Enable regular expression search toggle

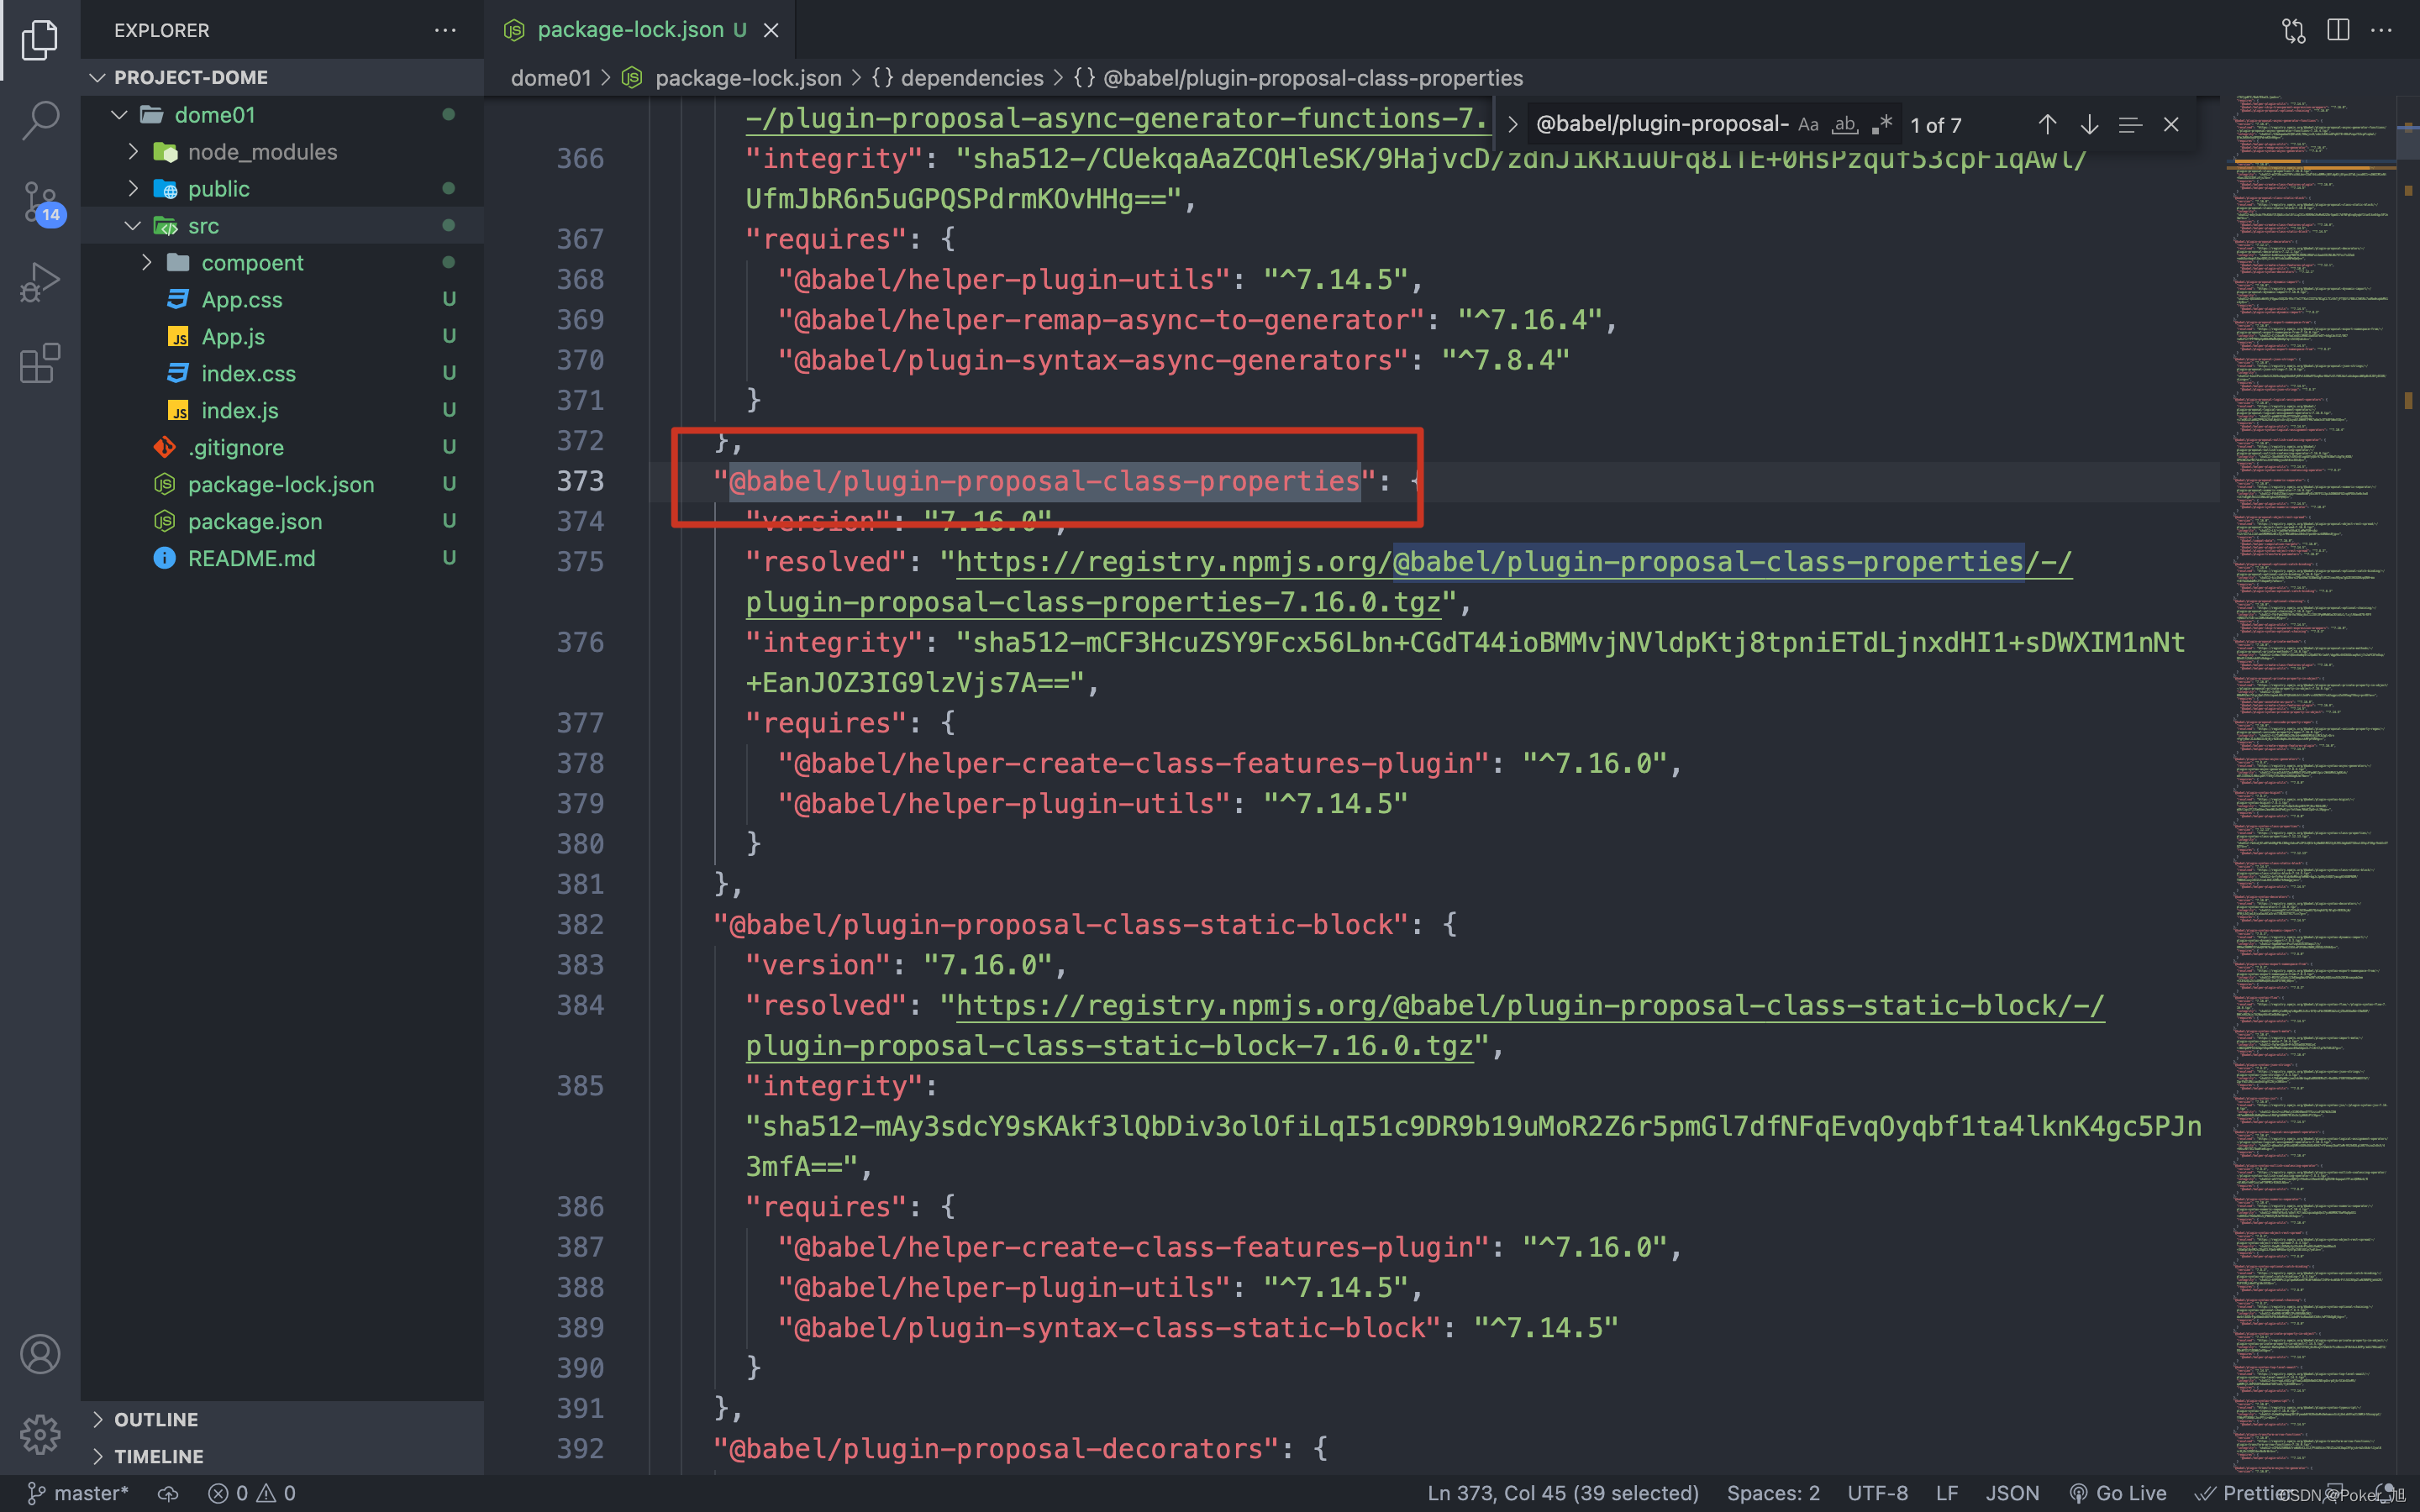(1882, 125)
